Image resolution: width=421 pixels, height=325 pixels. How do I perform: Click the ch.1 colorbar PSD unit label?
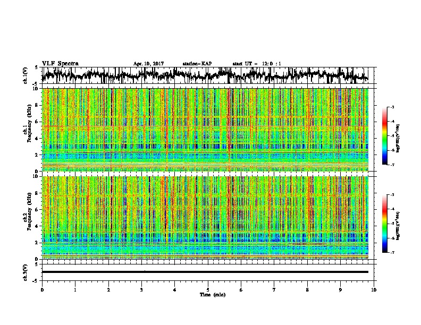coord(399,138)
